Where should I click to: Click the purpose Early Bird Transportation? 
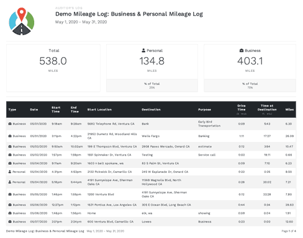209,124
